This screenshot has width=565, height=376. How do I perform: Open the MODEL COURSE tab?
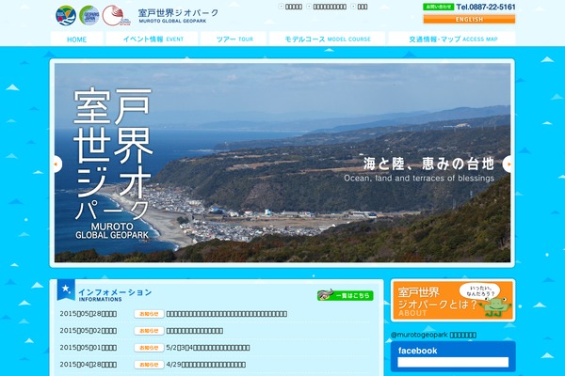point(328,39)
